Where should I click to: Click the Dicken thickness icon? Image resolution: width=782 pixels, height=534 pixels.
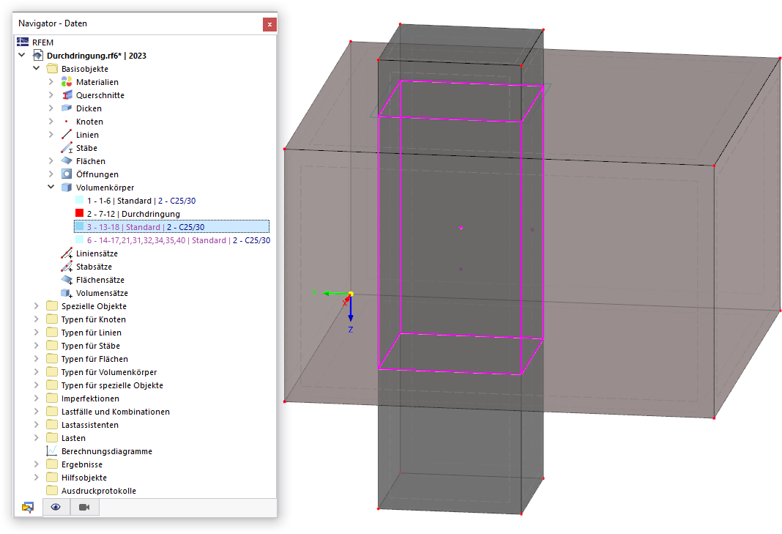(67, 108)
